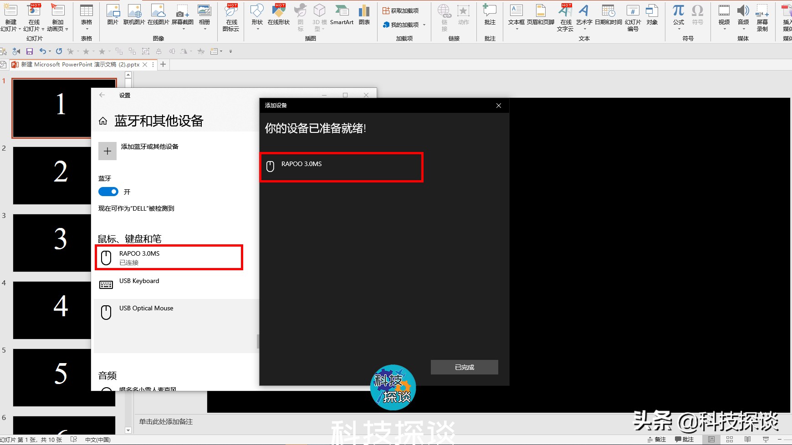Select slide 4 thumbnail
The image size is (792, 445).
click(52, 310)
